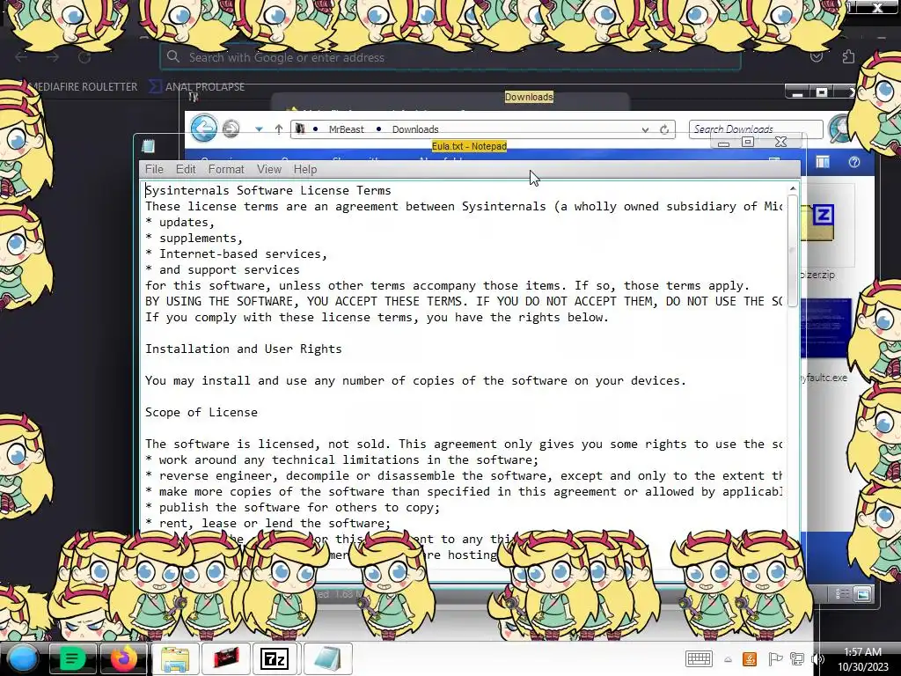Image resolution: width=901 pixels, height=676 pixels.
Task: Click the heading 'Installation and User Rights'
Action: coord(243,349)
